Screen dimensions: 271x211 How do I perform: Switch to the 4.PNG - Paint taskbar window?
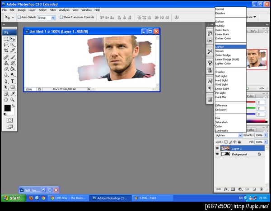pos(153,198)
